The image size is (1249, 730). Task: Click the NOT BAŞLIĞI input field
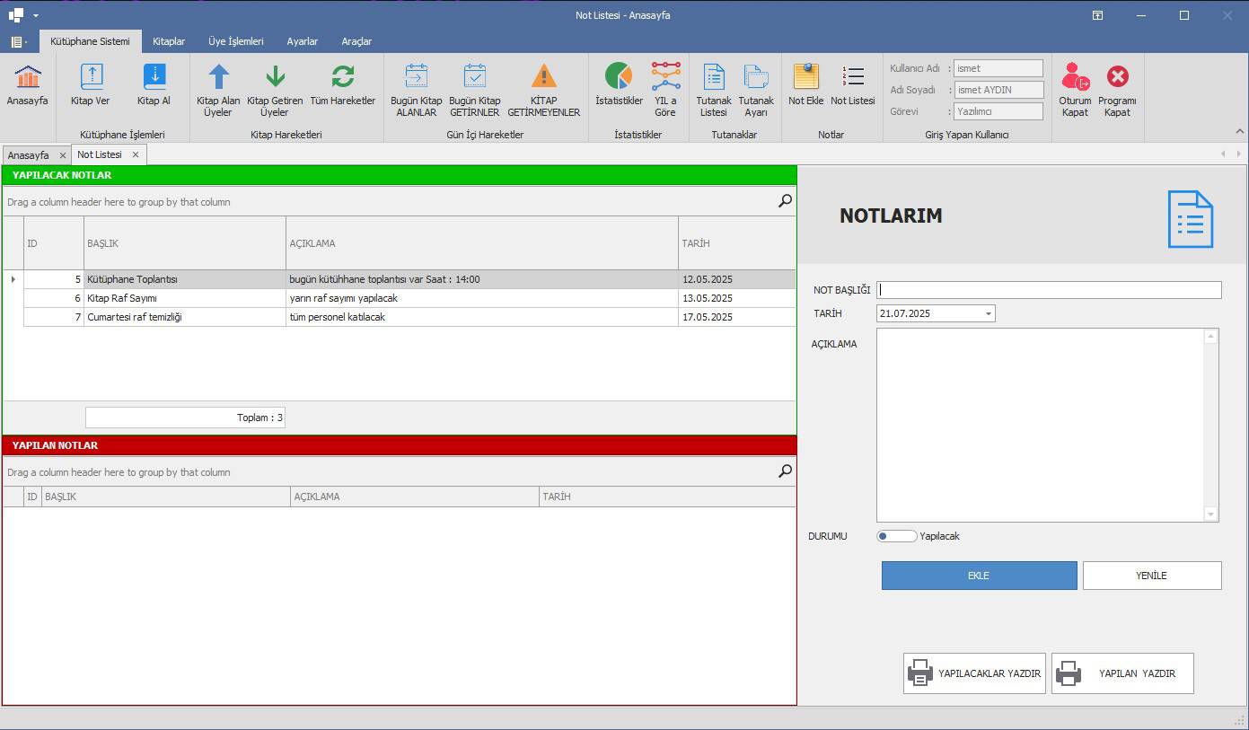coord(1049,290)
